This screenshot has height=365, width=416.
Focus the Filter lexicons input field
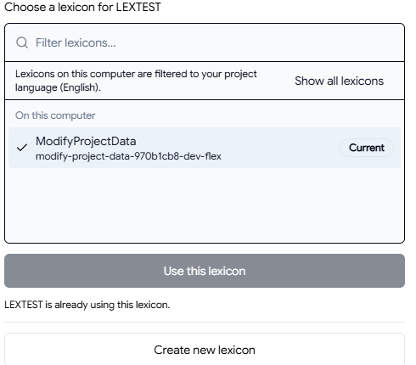tap(205, 42)
